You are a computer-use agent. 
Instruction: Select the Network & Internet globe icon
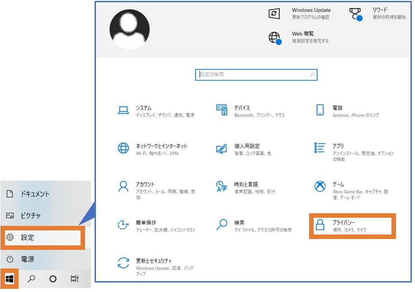[123, 148]
